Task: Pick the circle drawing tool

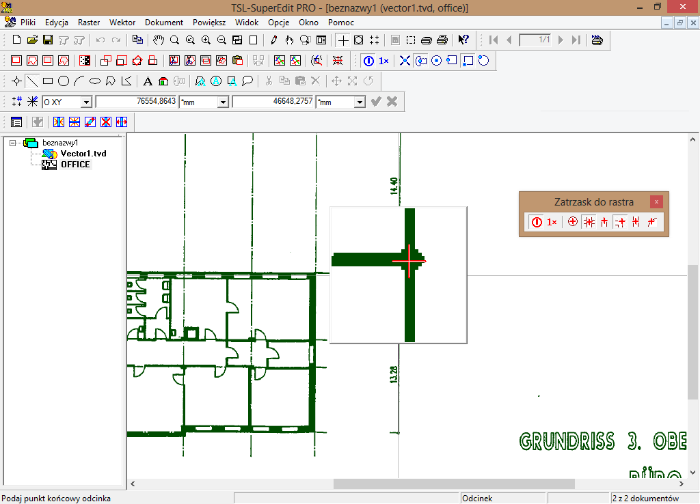Action: pyautogui.click(x=64, y=81)
